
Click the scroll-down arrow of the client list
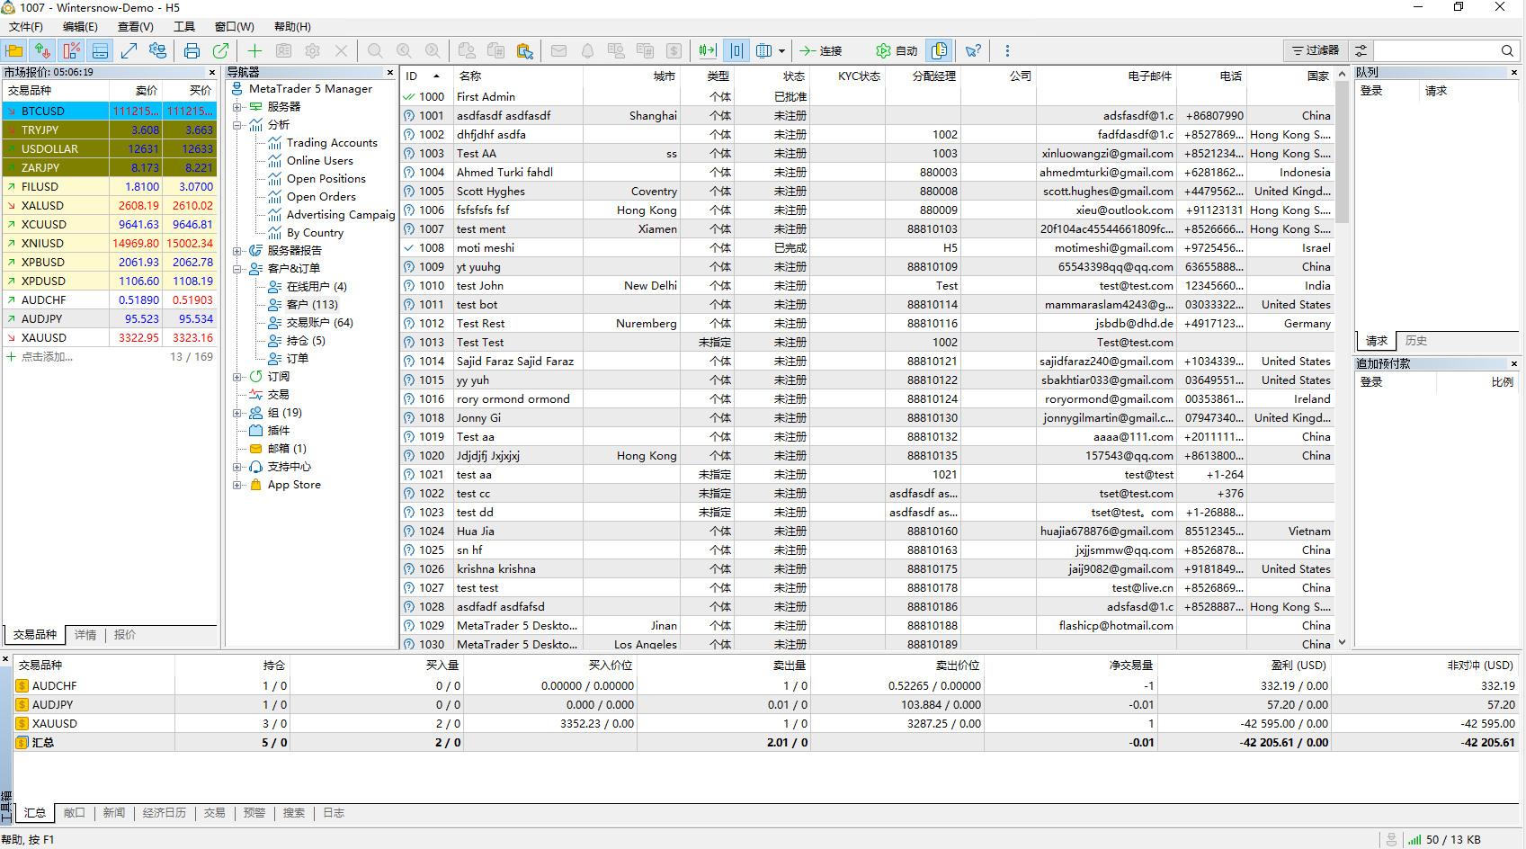(x=1342, y=642)
